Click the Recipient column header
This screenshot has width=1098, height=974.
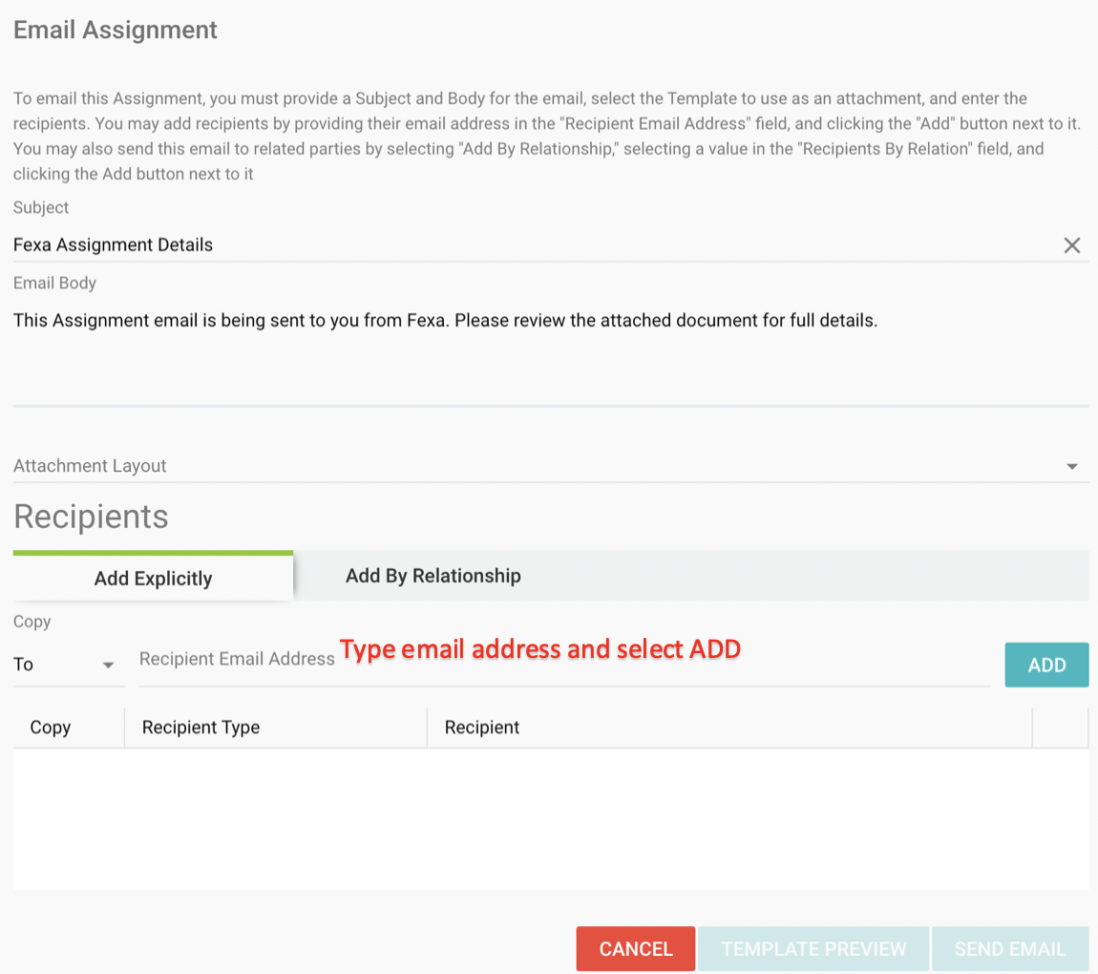(x=482, y=728)
